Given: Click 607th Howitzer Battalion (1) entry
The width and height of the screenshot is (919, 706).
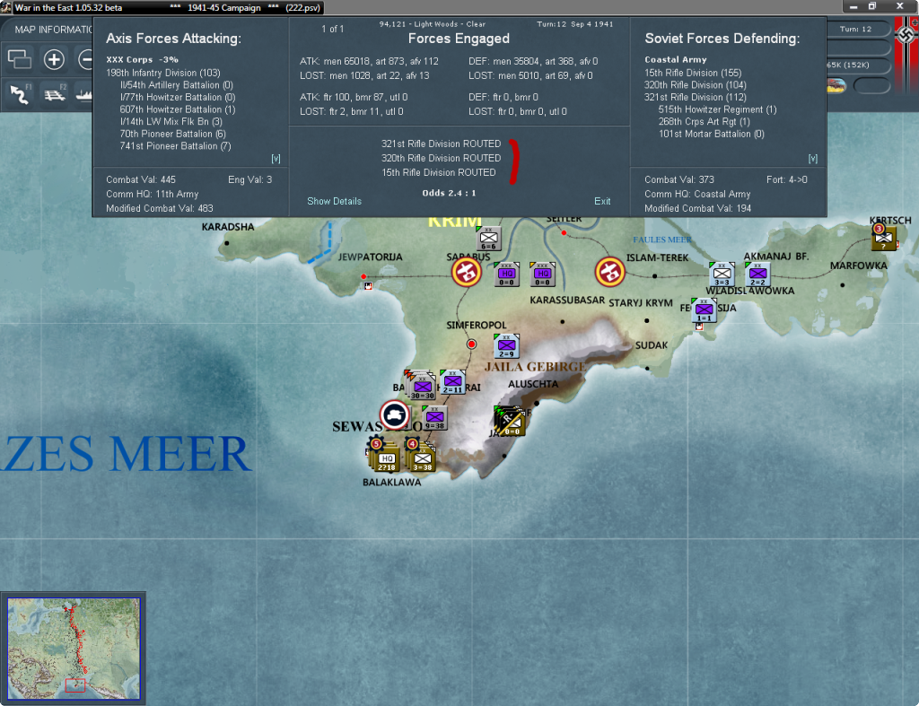Looking at the screenshot, I should 178,109.
